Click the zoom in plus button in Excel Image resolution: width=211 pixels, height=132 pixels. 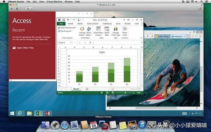pos(134,93)
